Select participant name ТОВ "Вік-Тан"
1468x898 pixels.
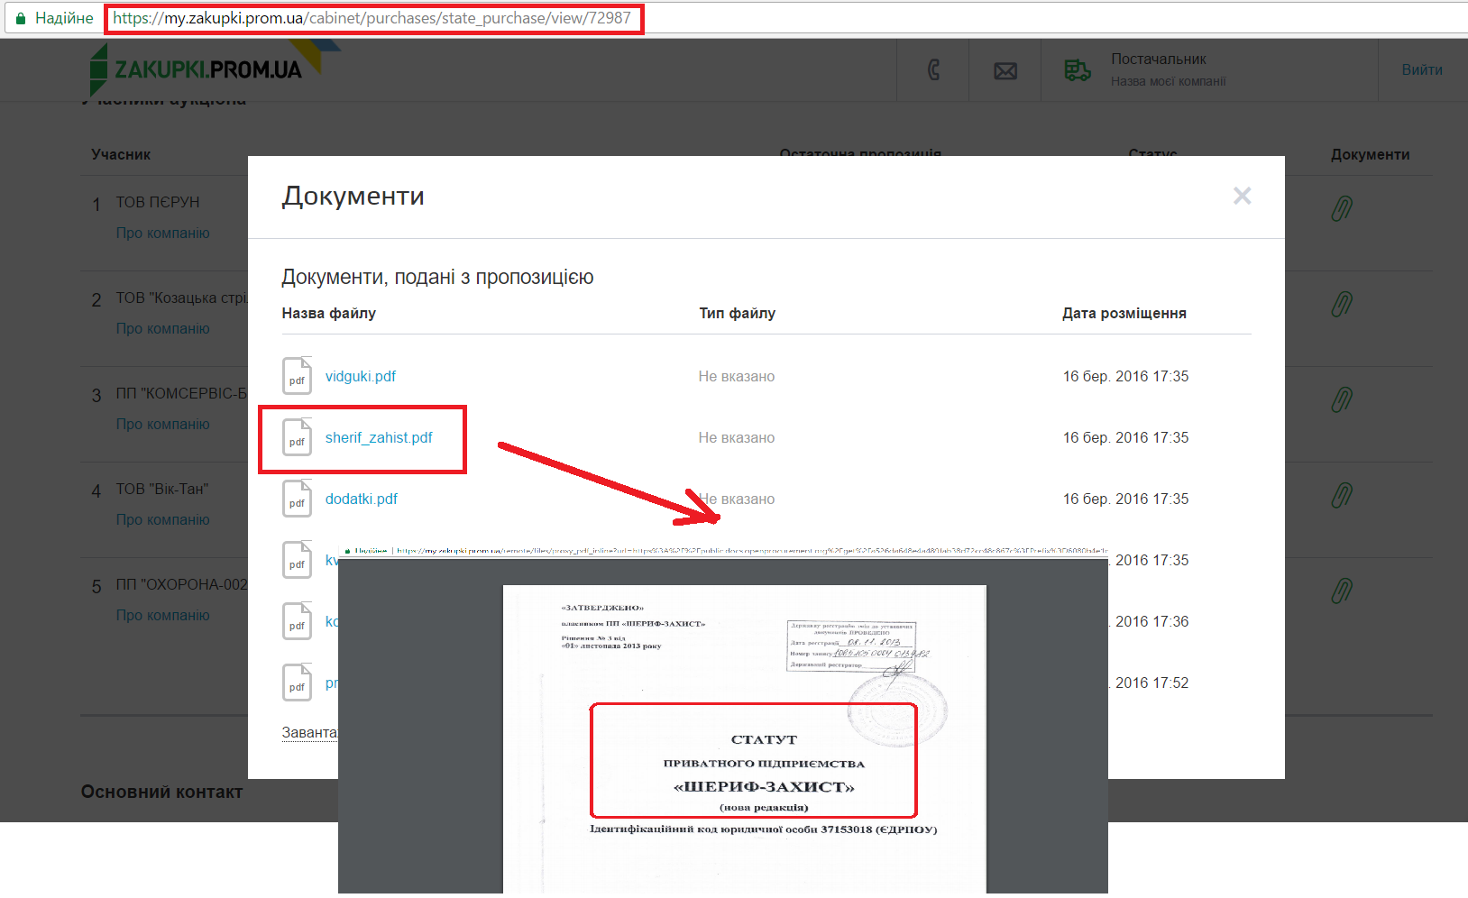(x=162, y=489)
